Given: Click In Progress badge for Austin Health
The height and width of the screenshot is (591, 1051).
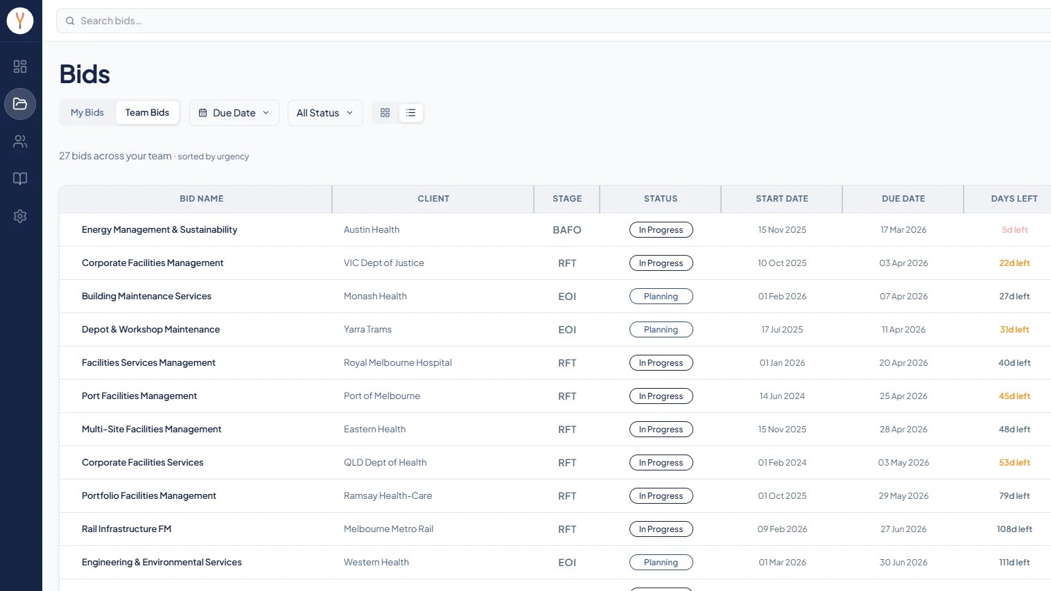Looking at the screenshot, I should (x=661, y=230).
